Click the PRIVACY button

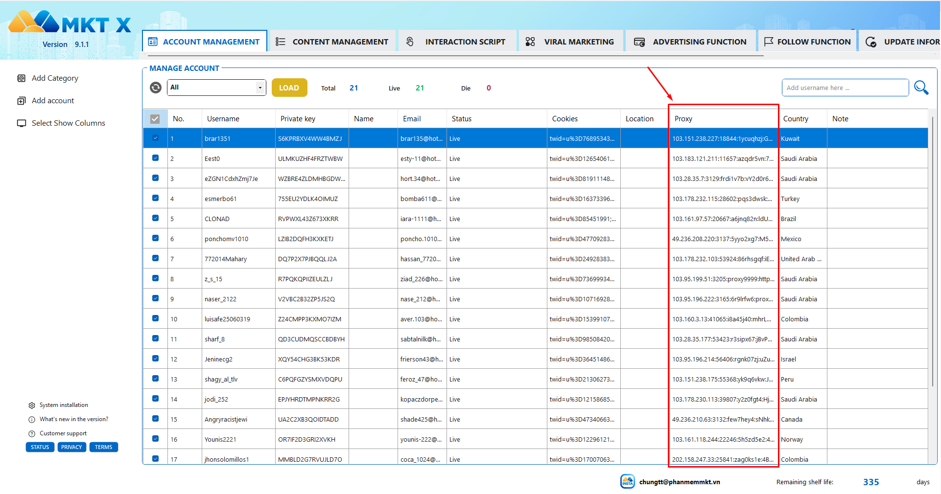[71, 447]
